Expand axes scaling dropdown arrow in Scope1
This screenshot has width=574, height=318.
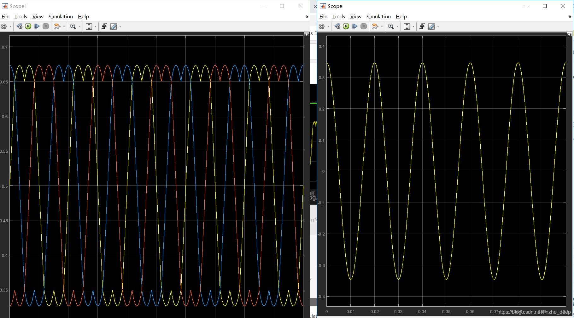[x=96, y=26]
